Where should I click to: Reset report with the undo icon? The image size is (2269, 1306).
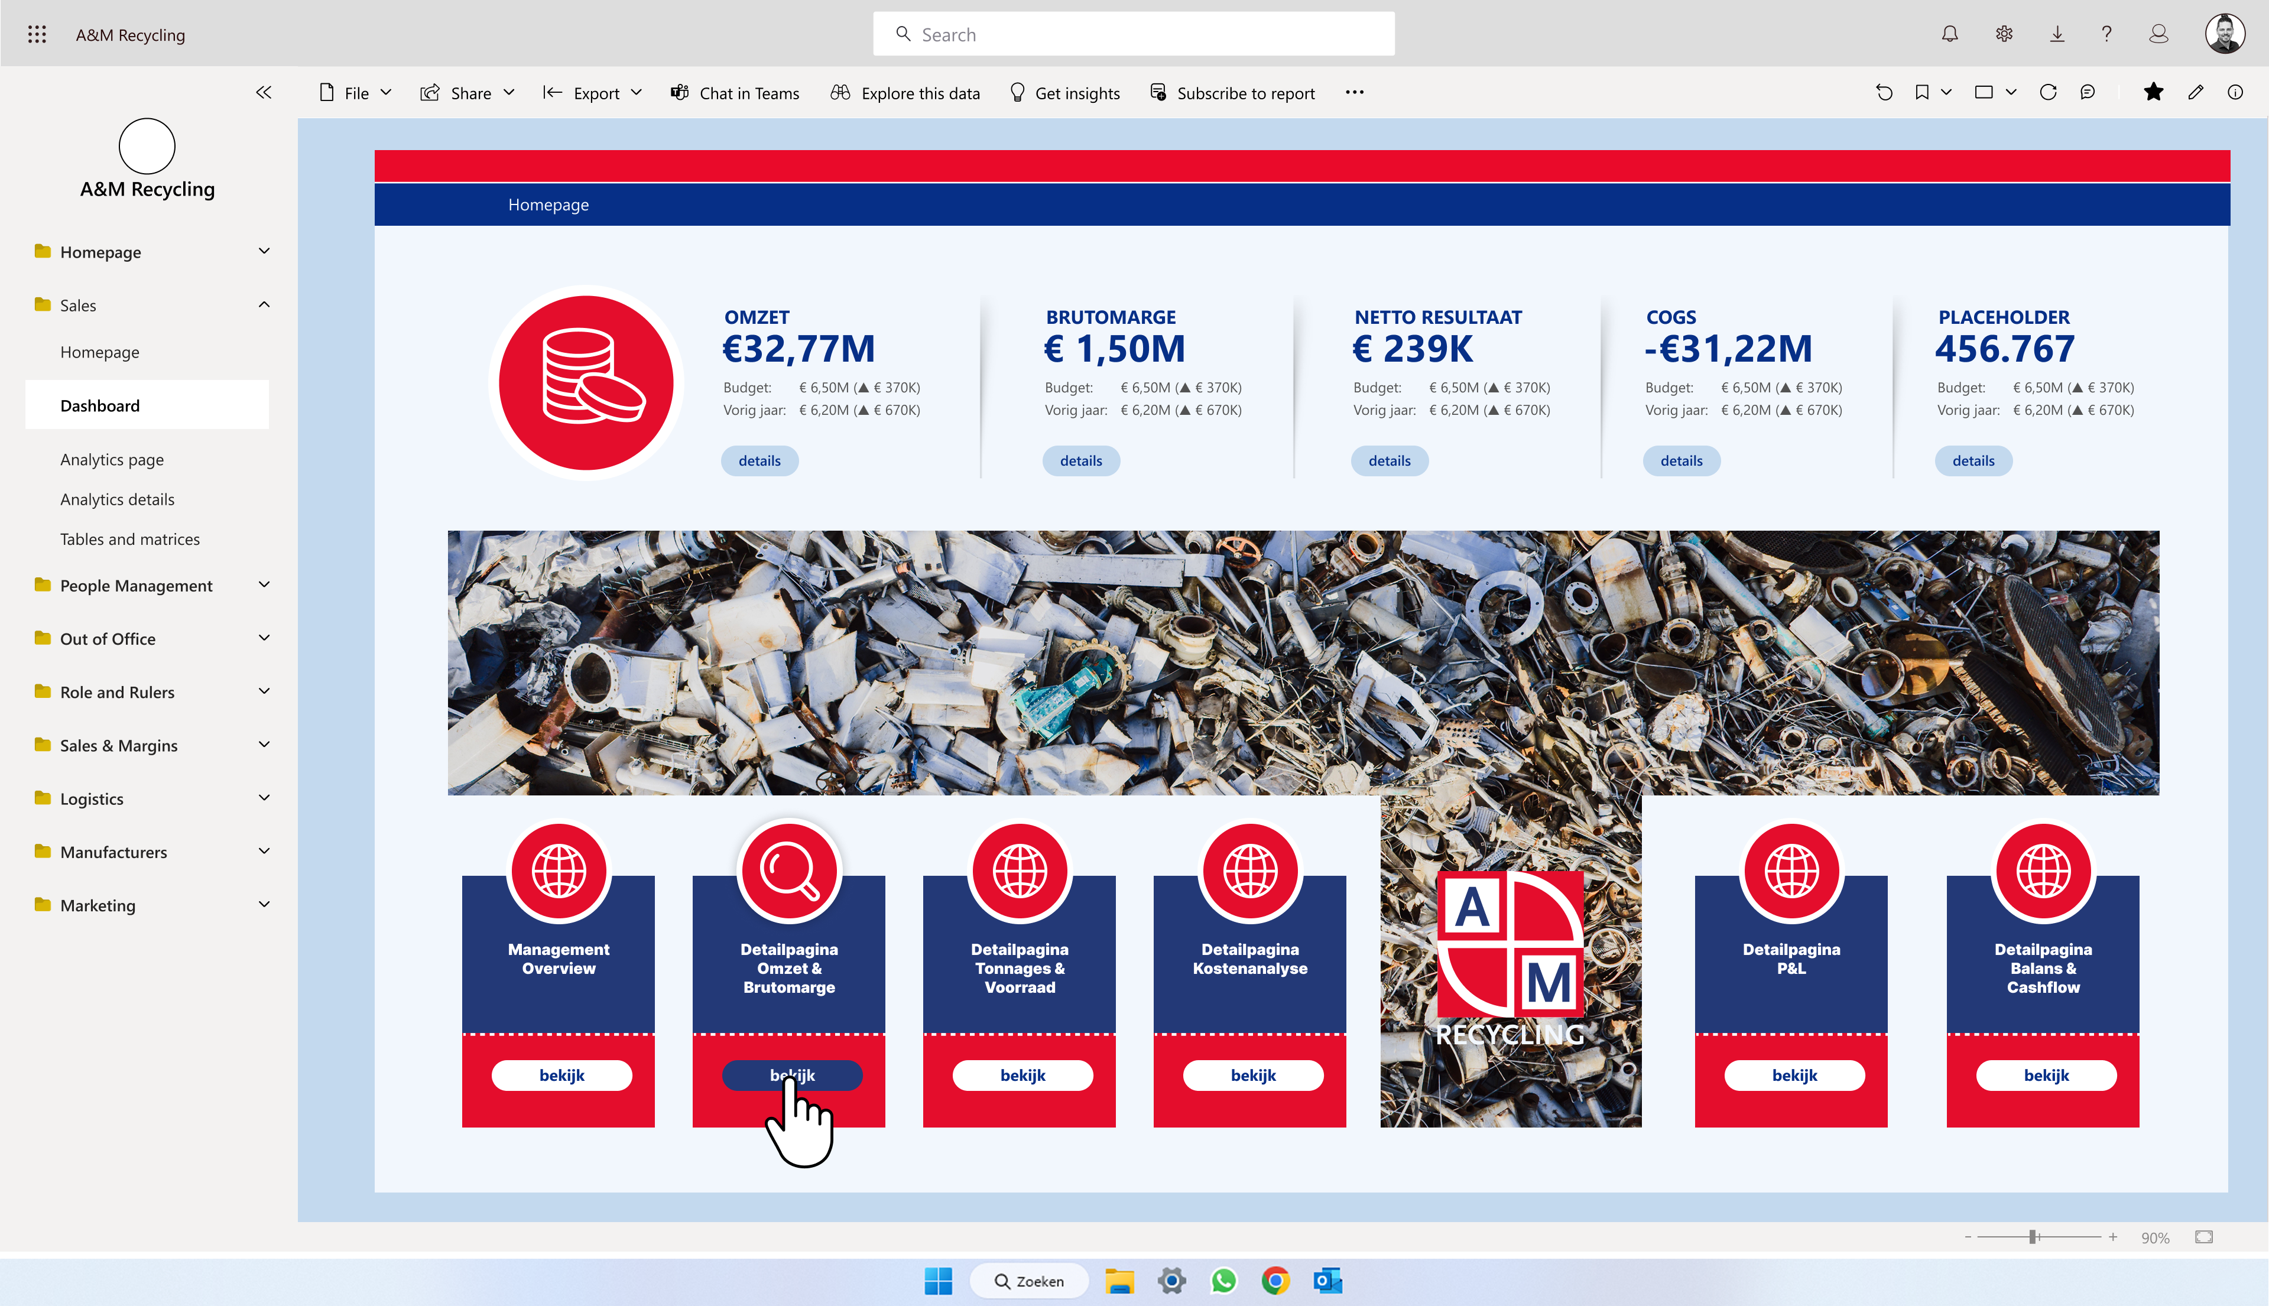pyautogui.click(x=1884, y=92)
